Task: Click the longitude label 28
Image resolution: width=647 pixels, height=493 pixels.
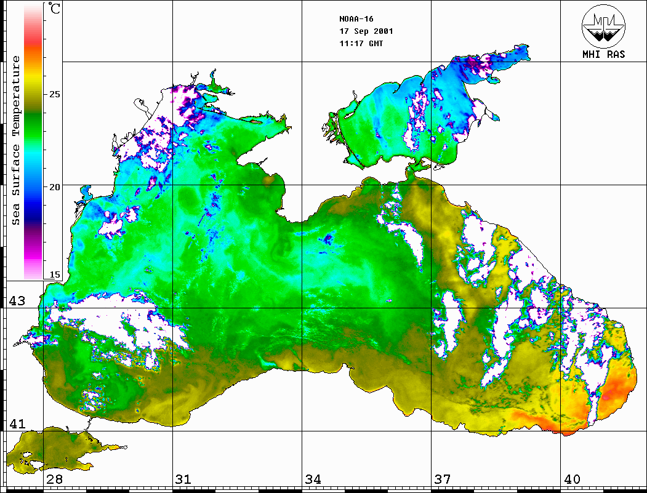Action: 54,479
